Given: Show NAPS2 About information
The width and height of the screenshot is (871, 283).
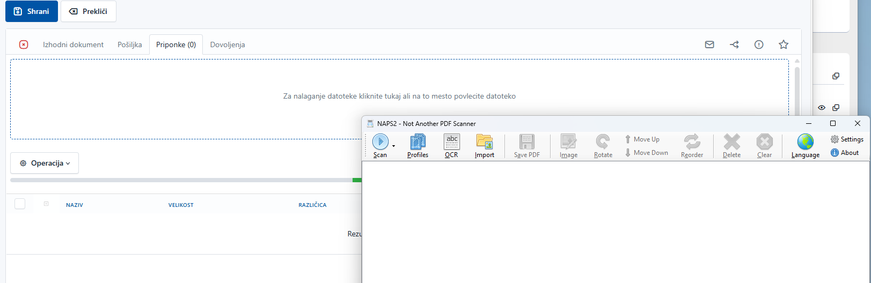Looking at the screenshot, I should pos(845,153).
